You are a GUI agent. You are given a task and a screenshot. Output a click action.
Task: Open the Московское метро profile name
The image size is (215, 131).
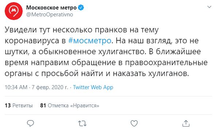pyautogui.click(x=51, y=8)
